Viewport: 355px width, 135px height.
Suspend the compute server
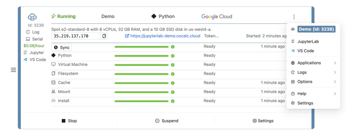point(167,121)
